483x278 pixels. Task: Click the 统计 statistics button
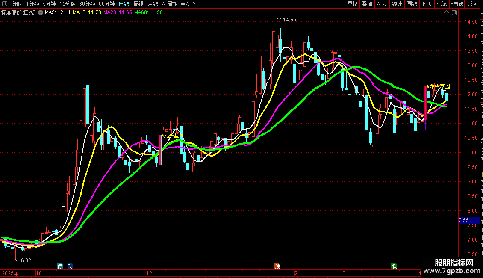pos(396,4)
